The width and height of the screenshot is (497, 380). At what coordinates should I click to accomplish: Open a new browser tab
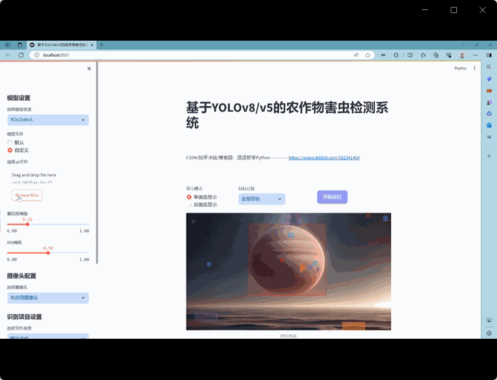[101, 45]
